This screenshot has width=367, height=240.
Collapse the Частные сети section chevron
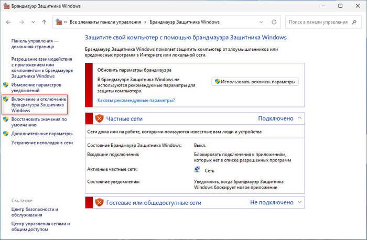299,118
